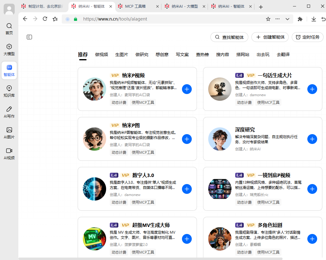Switch to the 做视频 tab

pos(102,55)
